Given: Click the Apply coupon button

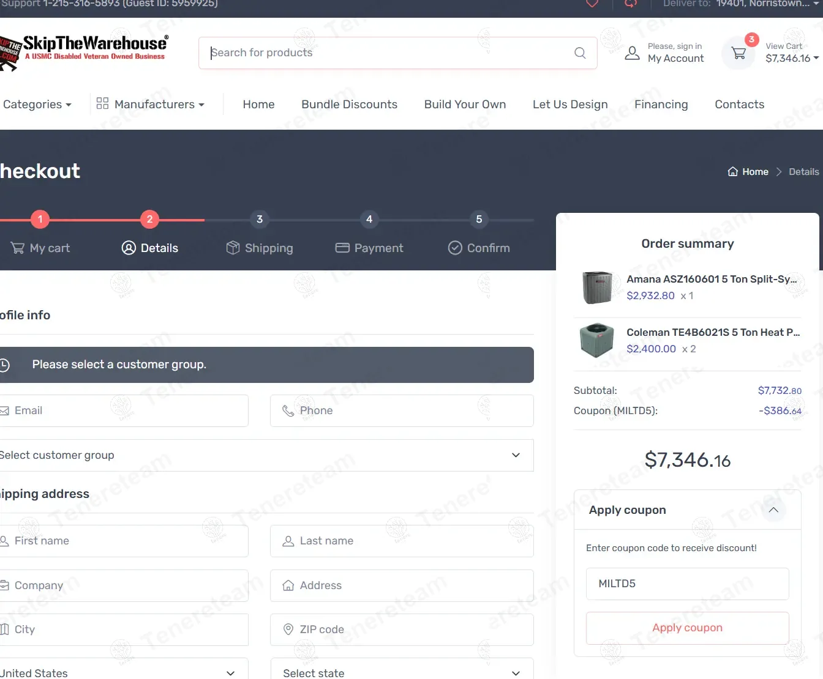Looking at the screenshot, I should click(687, 628).
